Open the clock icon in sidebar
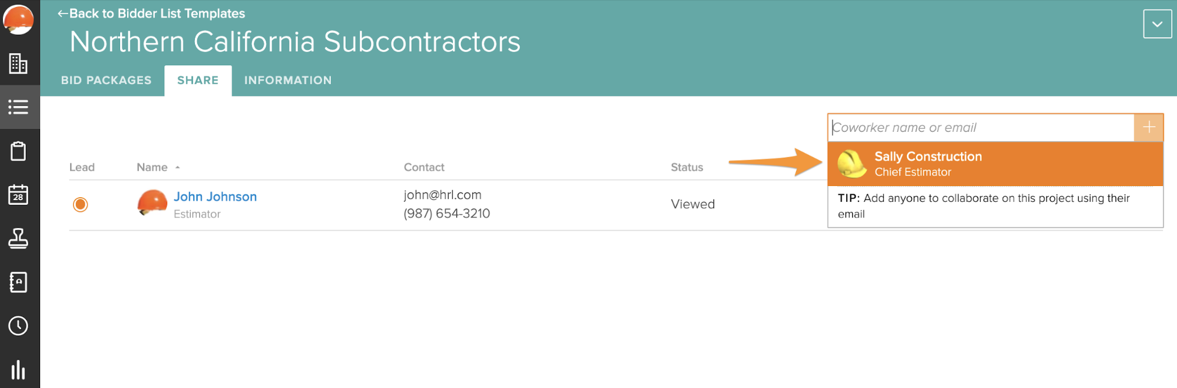The width and height of the screenshot is (1177, 388). 18,326
